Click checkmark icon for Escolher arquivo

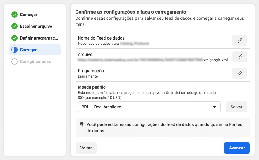coord(14,26)
